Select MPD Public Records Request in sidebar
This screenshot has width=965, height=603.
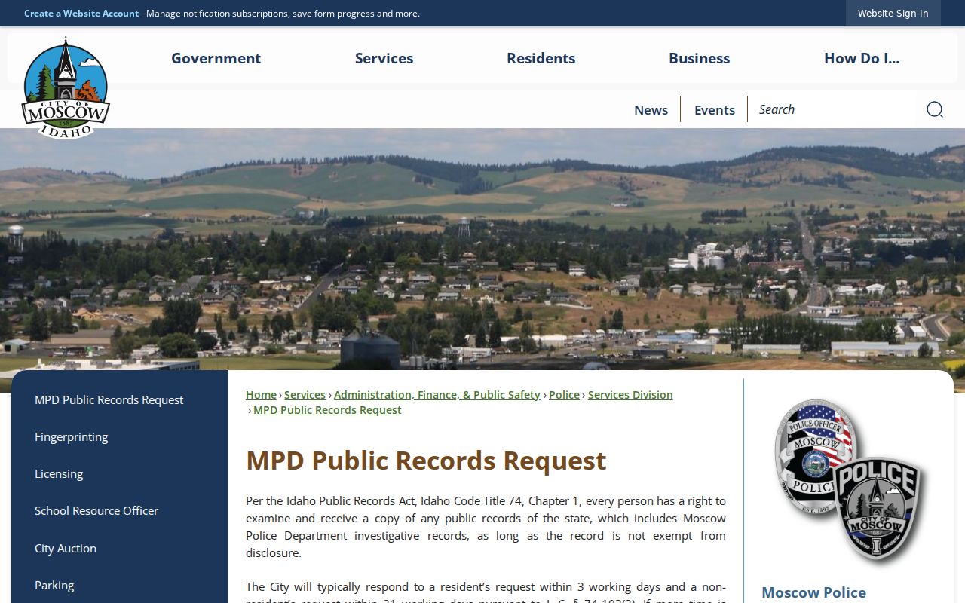tap(119, 399)
